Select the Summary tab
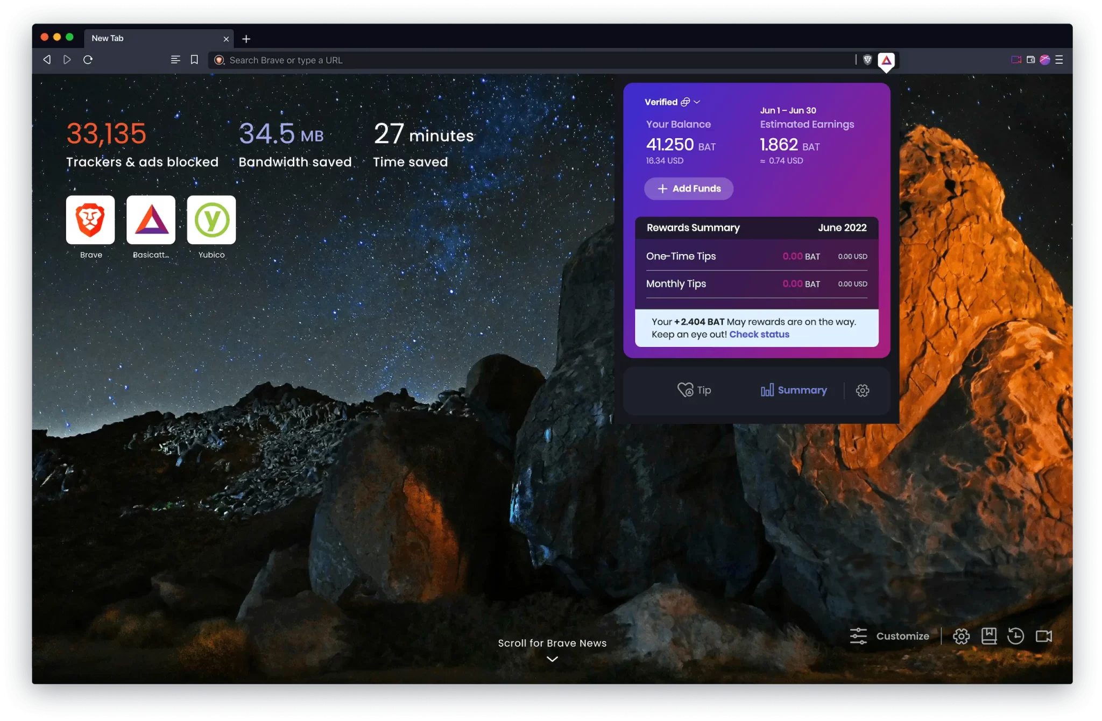Screen dimensions: 1102x721 click(x=794, y=390)
